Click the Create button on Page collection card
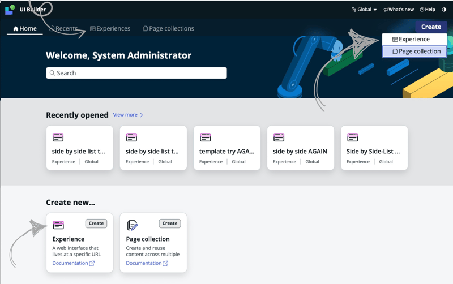The image size is (453, 284). (x=170, y=223)
